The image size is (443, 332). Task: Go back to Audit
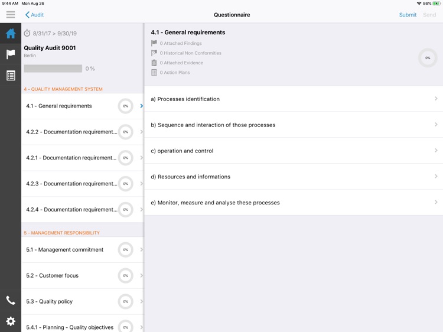34,15
